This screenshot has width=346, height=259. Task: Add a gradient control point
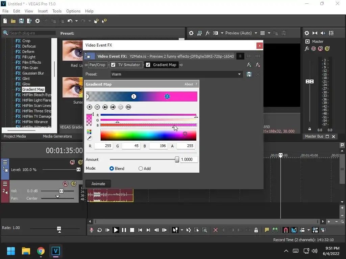tap(89, 107)
